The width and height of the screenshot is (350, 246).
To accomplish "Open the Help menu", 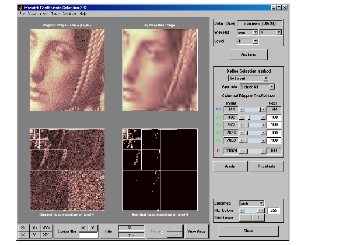I will (x=83, y=14).
